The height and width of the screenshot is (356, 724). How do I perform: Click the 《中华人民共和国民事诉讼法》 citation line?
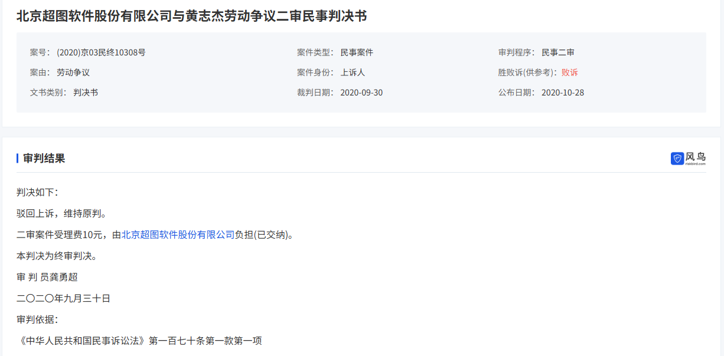(139, 341)
